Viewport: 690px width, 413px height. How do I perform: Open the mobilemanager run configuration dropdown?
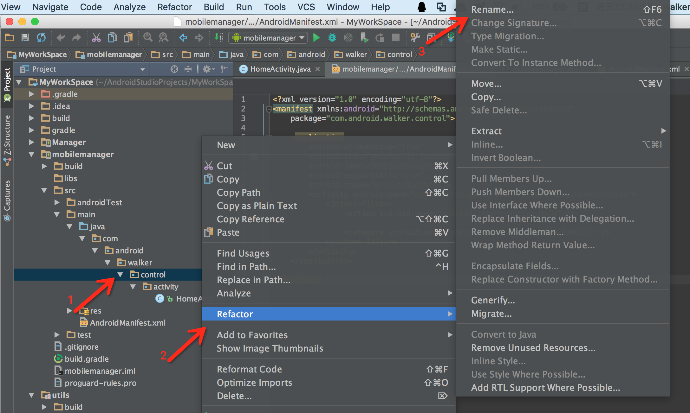268,38
